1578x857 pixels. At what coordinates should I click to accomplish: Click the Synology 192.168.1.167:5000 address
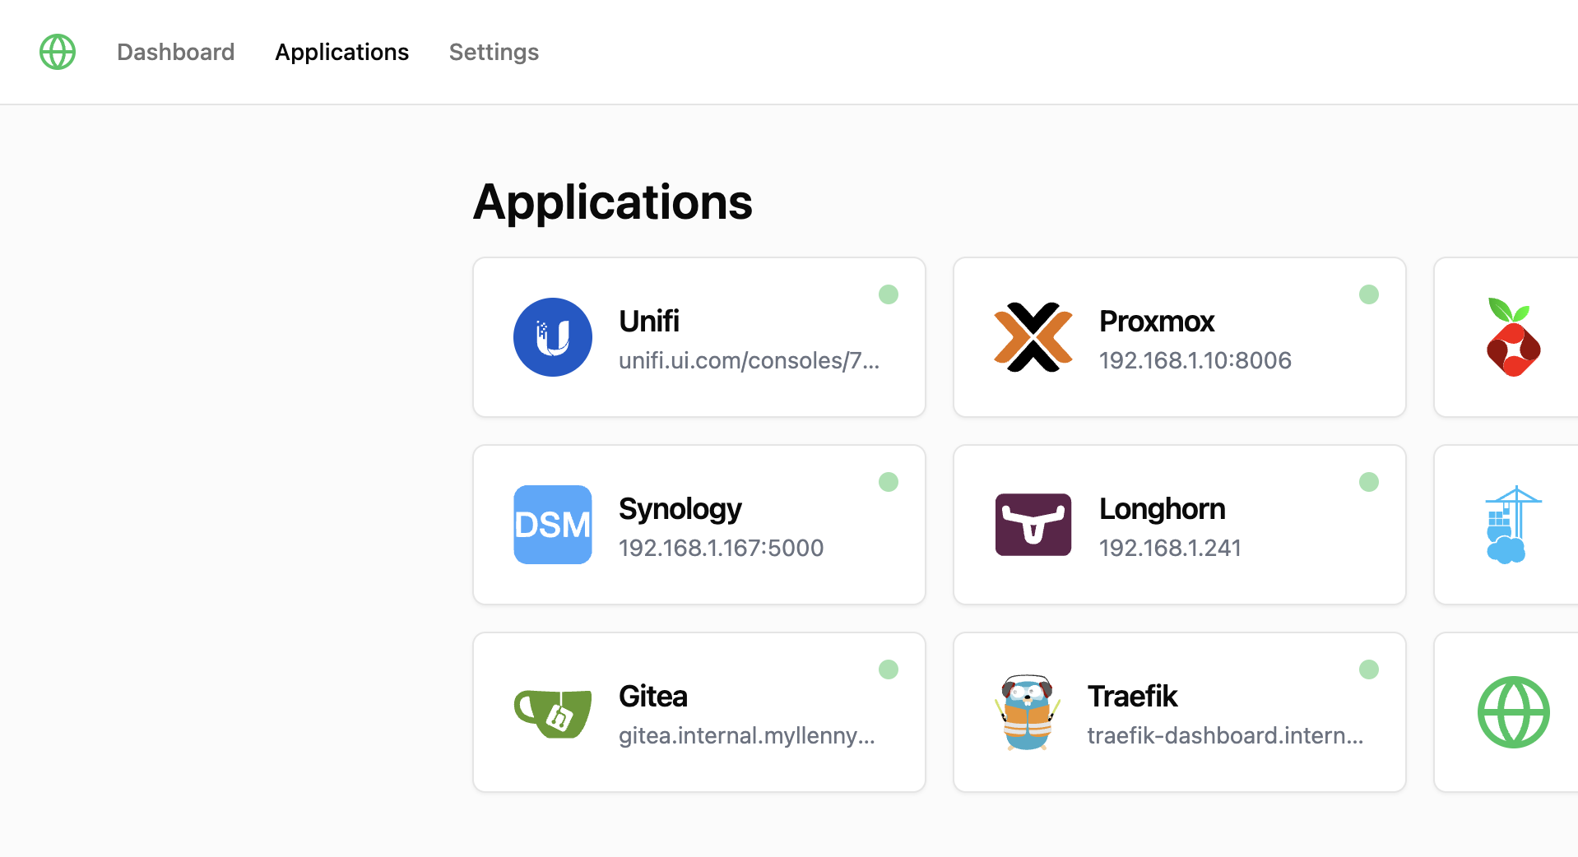point(721,548)
